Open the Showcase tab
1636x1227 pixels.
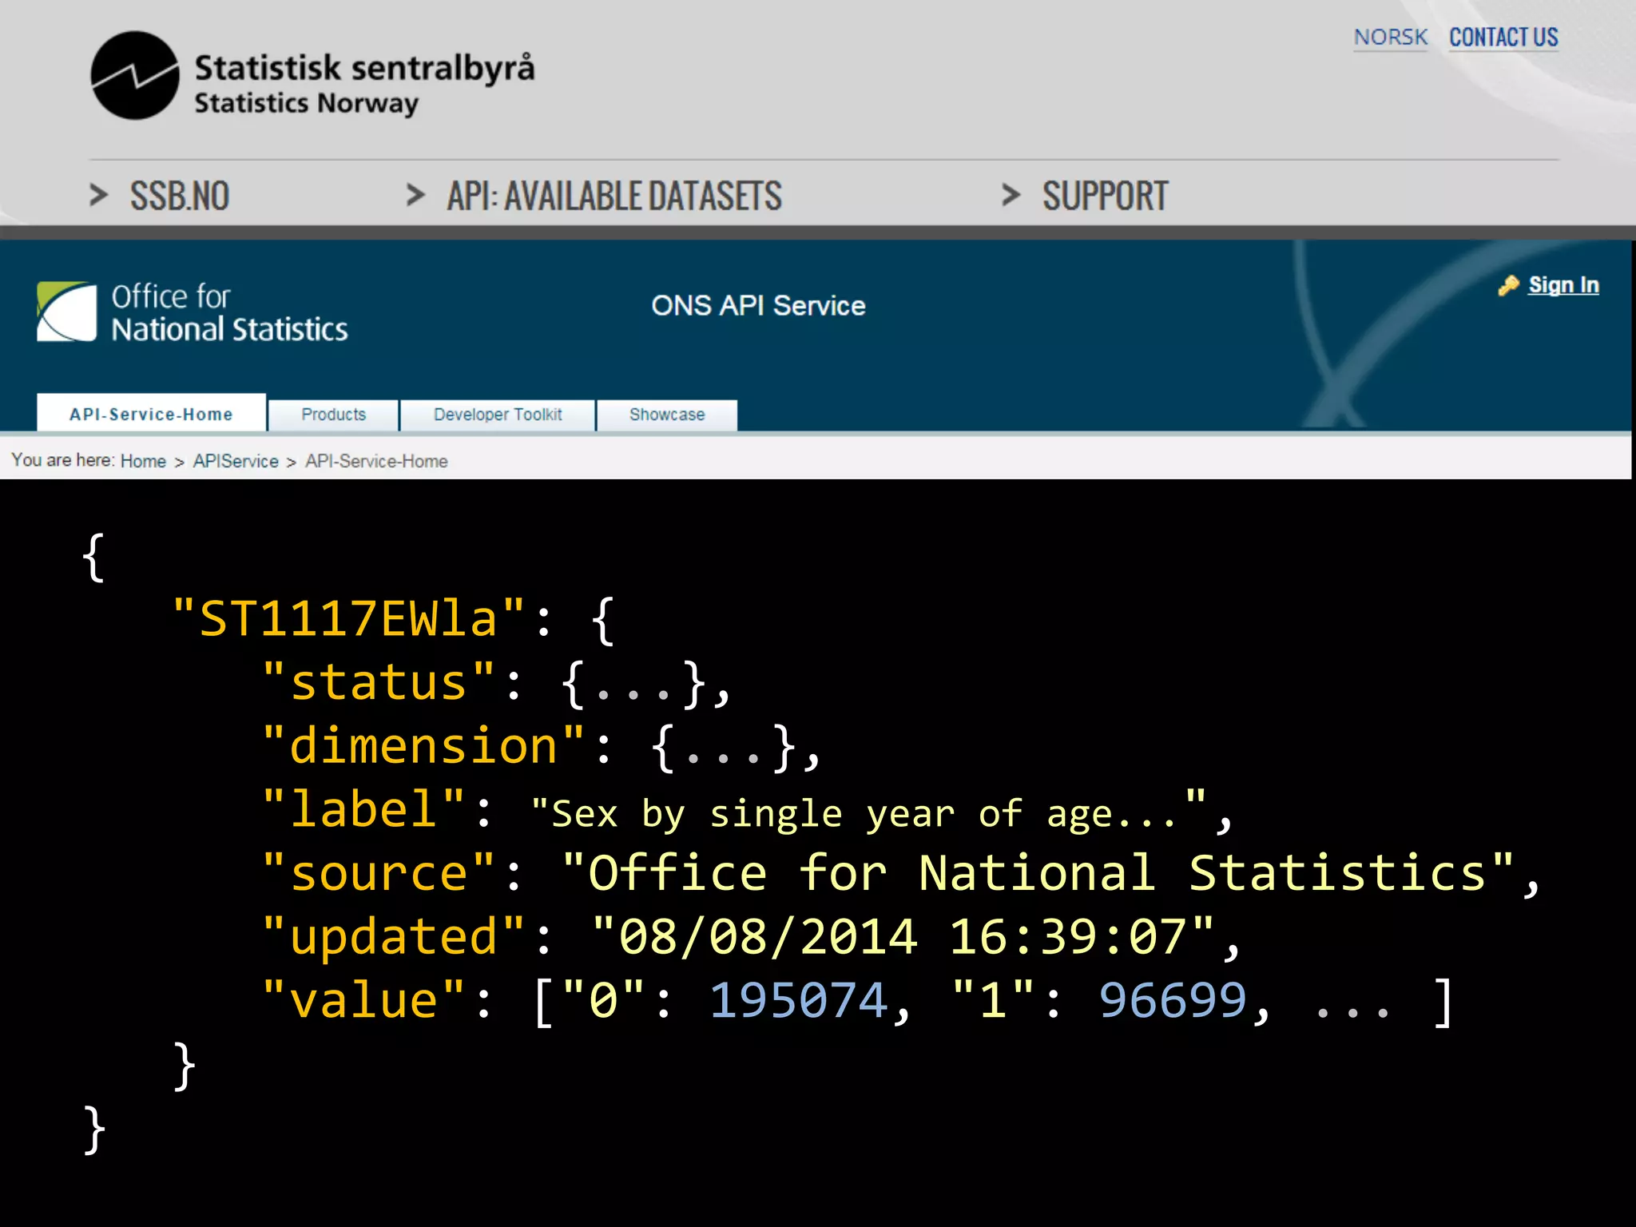click(667, 415)
